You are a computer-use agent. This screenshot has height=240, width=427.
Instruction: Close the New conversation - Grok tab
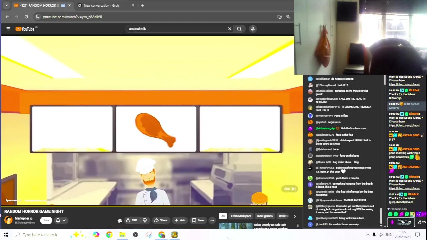(x=133, y=5)
